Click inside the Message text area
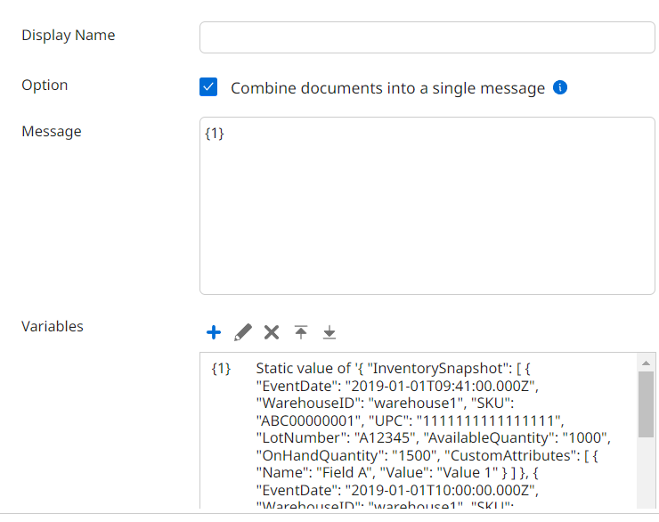 pyautogui.click(x=427, y=214)
